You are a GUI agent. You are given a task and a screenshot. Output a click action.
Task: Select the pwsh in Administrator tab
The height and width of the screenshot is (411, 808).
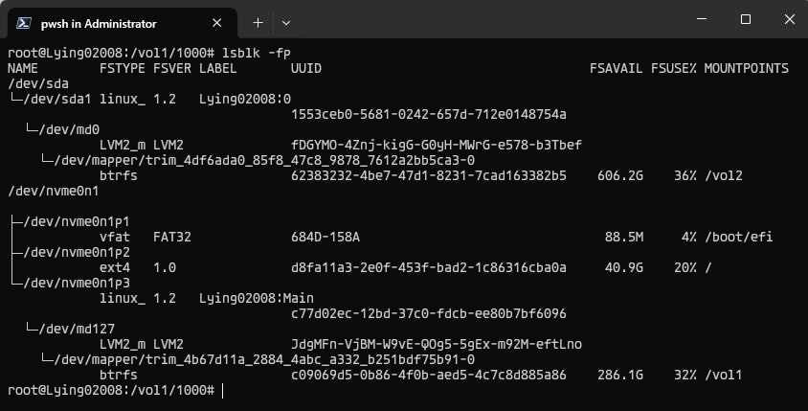pos(123,23)
